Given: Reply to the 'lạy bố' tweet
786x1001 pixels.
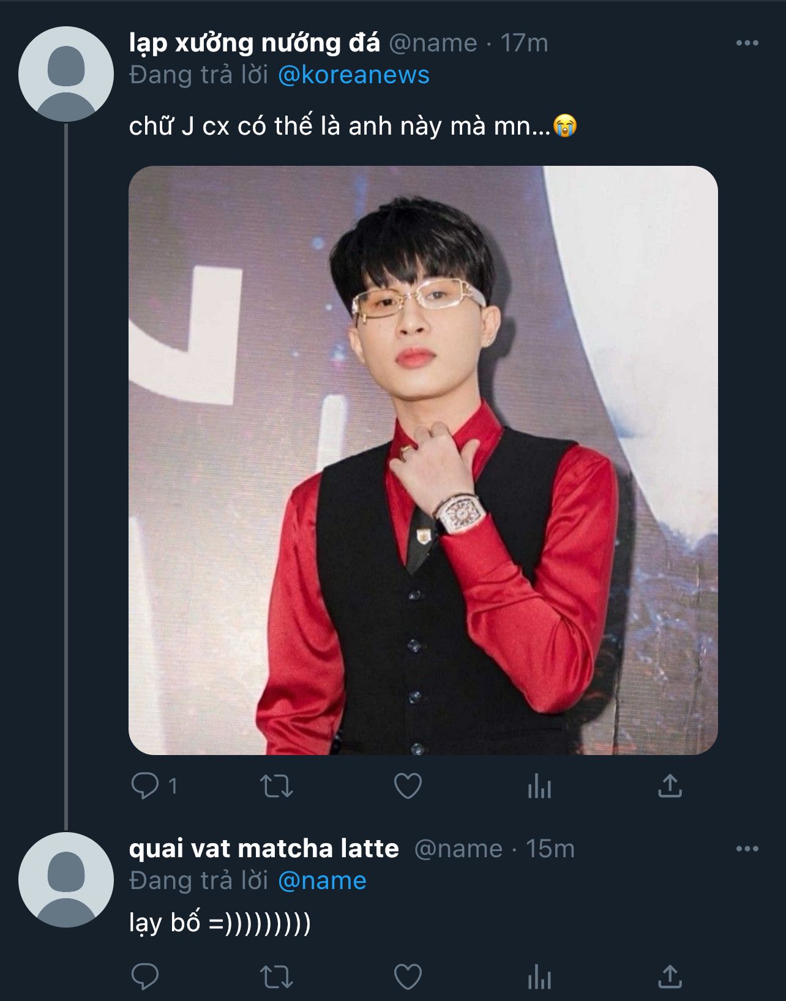Looking at the screenshot, I should tap(145, 977).
